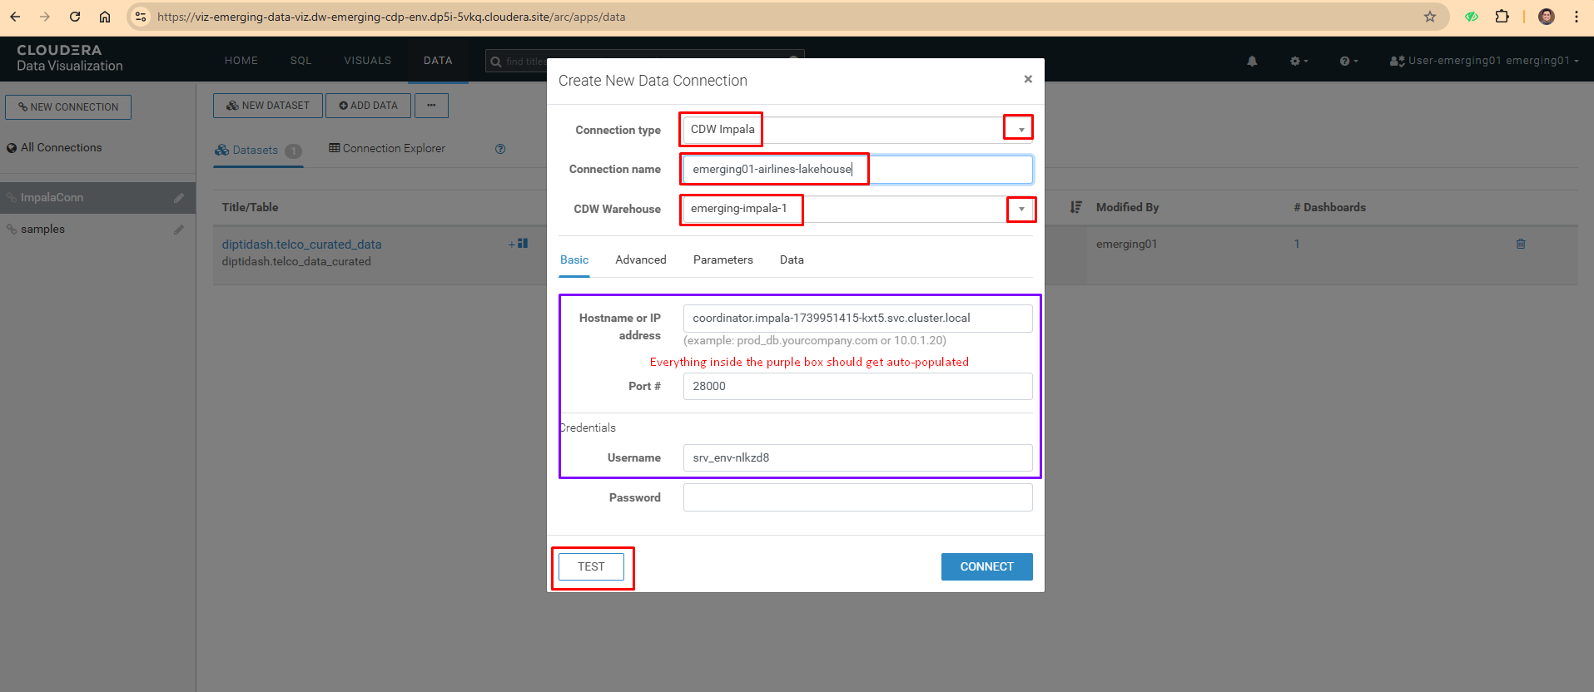The image size is (1594, 692).
Task: Open the Connection Explorer tab
Action: tap(387, 149)
